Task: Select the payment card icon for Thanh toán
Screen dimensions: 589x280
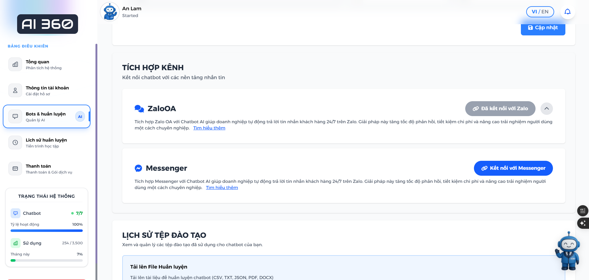Action: point(15,169)
